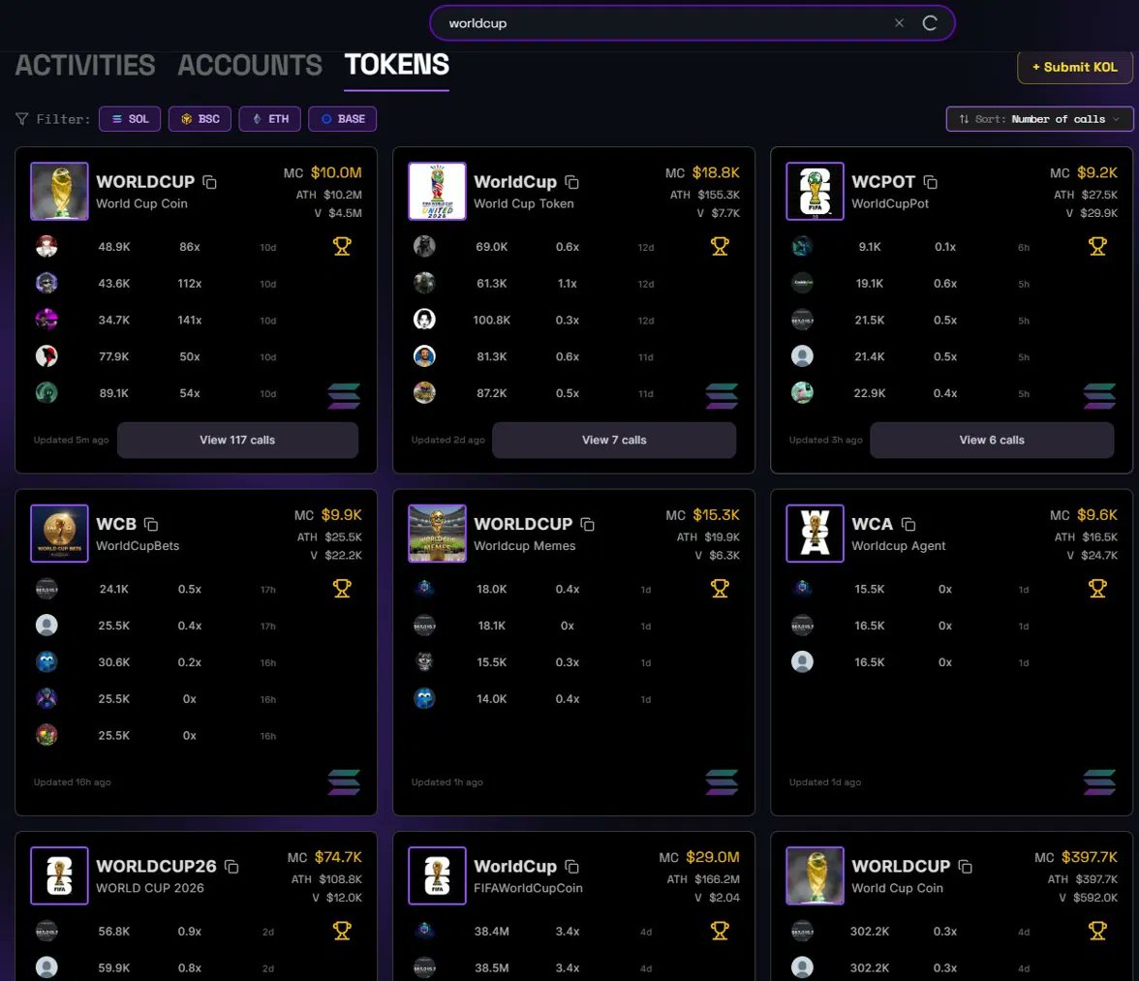Screen dimensions: 1139x981
Task: Click trophy icon on World Cup Token card
Action: click(720, 246)
